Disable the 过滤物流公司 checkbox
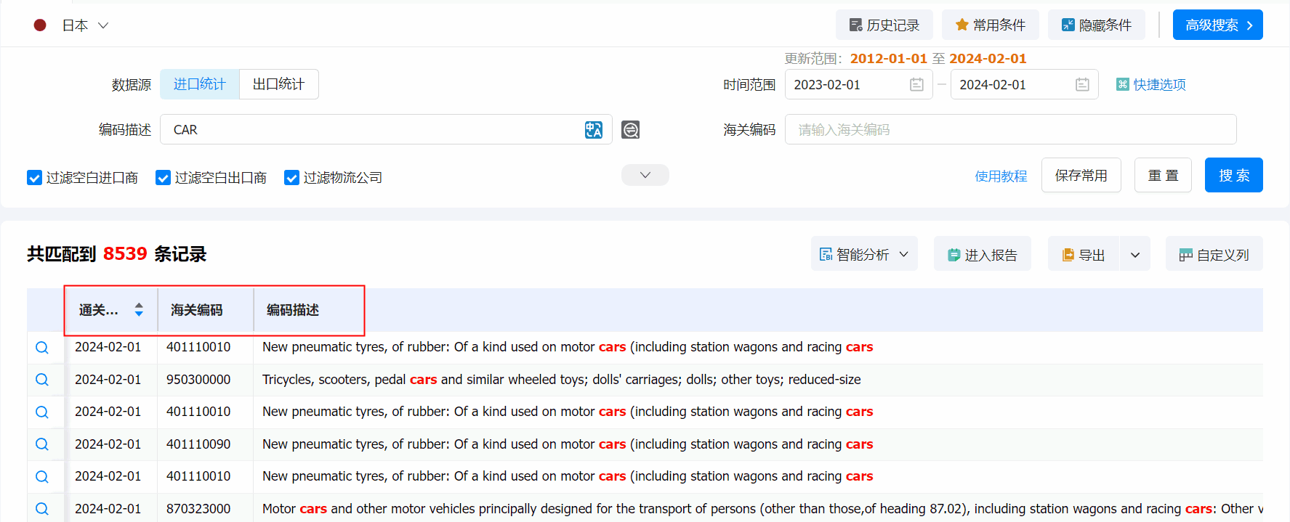This screenshot has width=1290, height=522. (x=291, y=178)
